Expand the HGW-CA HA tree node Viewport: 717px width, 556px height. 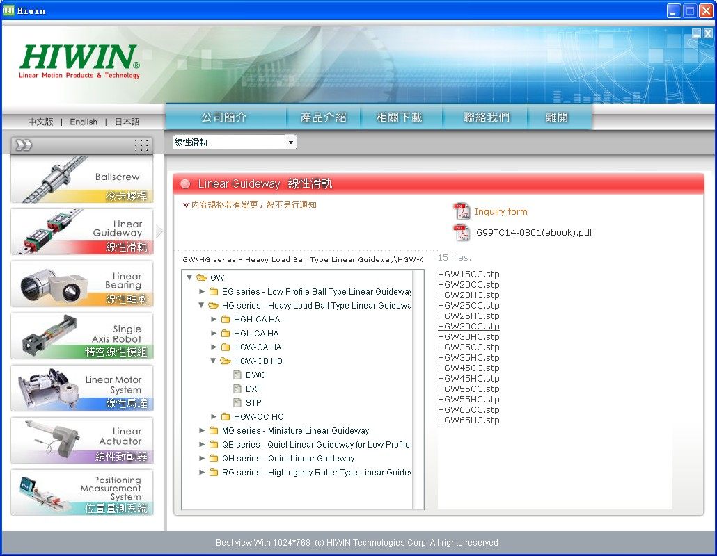tap(214, 347)
